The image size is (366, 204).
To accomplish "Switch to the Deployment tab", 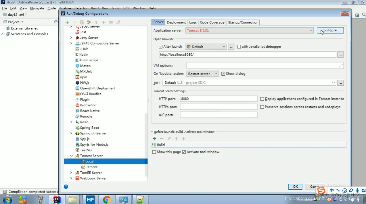I will pyautogui.click(x=176, y=22).
